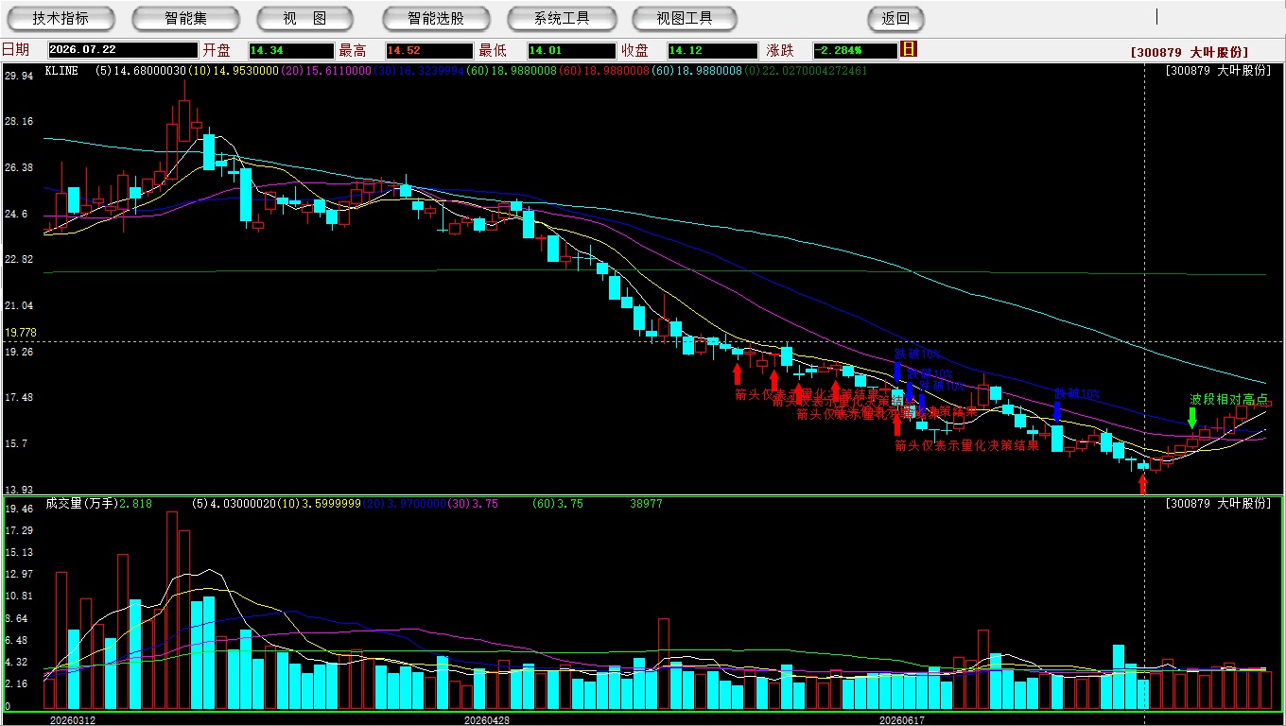Viewport: 1286px width, 726px height.
Task: Click the 19.778 price level label
Action: point(20,333)
